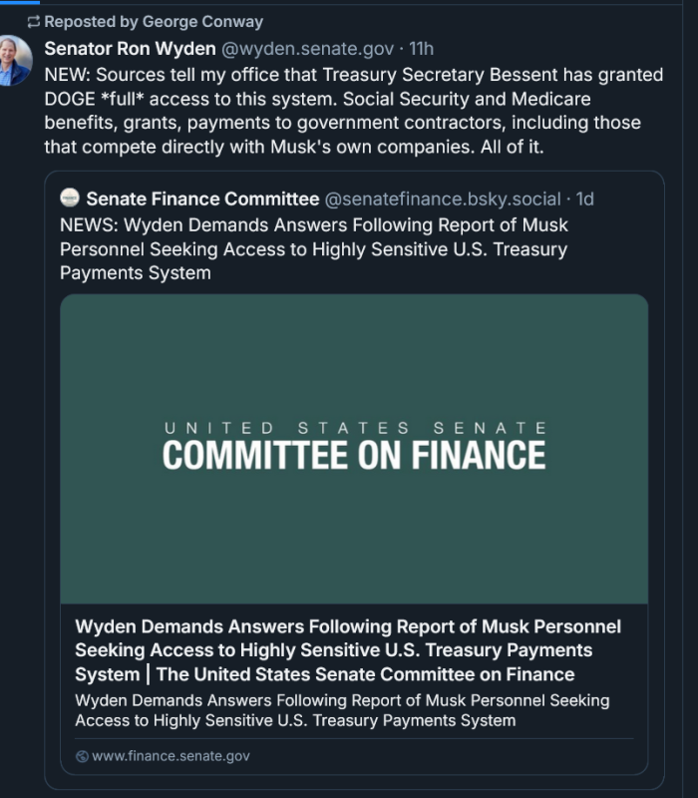Open the Committee on Finance preview image

354,449
